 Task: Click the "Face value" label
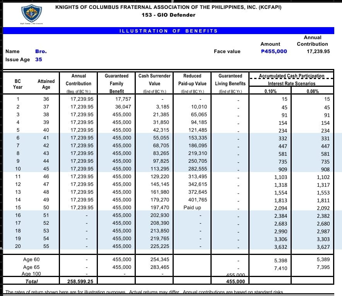[227, 52]
